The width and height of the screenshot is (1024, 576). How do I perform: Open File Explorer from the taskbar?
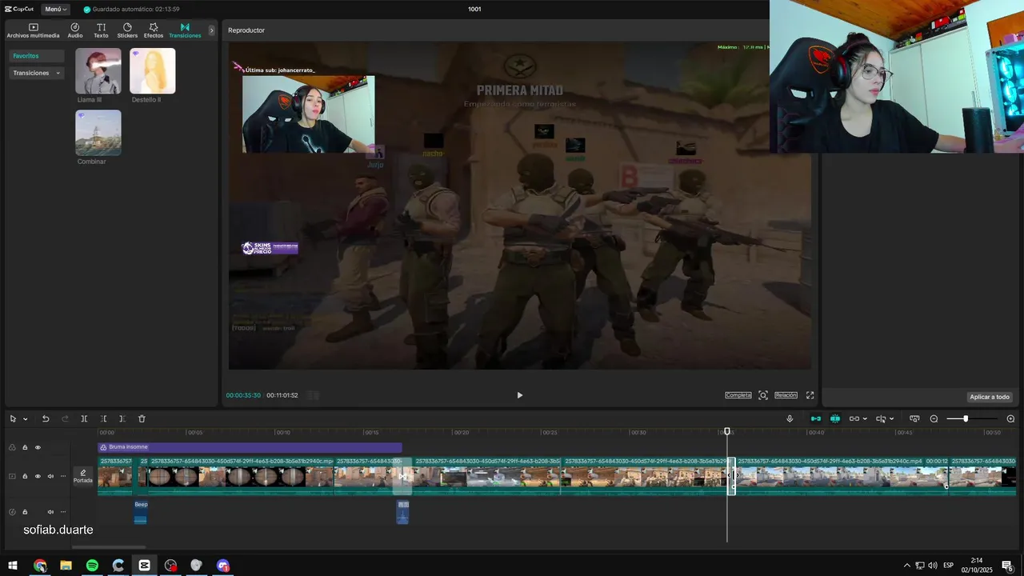(x=66, y=566)
